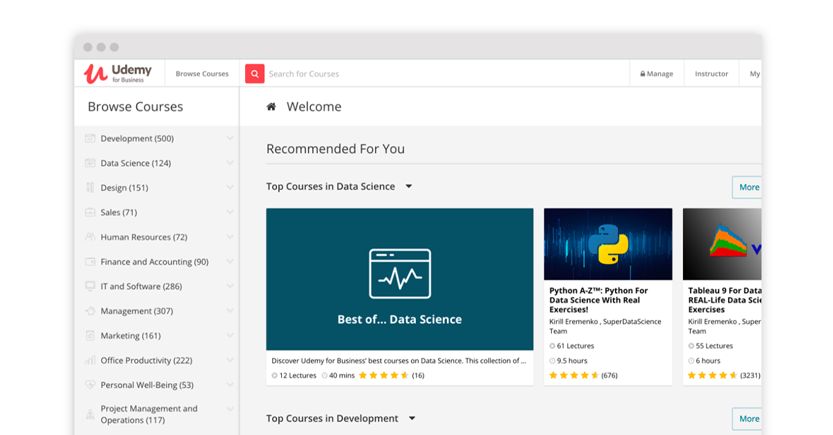Image resolution: width=833 pixels, height=435 pixels.
Task: Click the home icon beside Welcome
Action: point(271,107)
